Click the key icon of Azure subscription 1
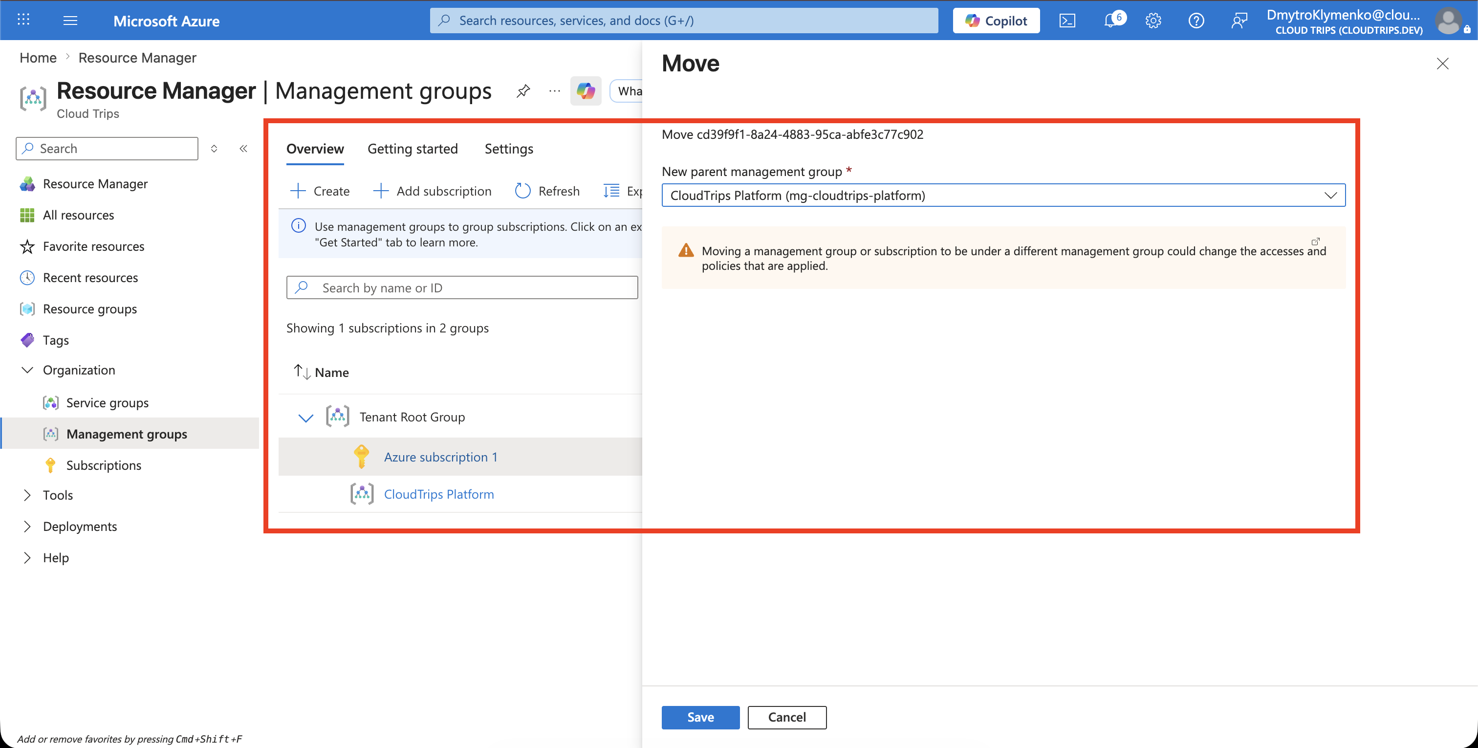1478x748 pixels. click(361, 457)
